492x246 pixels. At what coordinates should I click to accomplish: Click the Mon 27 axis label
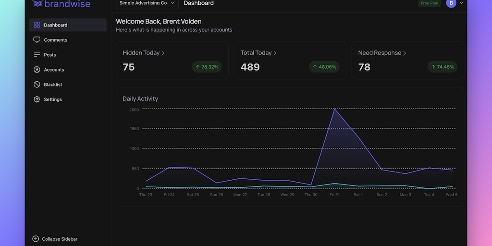coord(240,195)
